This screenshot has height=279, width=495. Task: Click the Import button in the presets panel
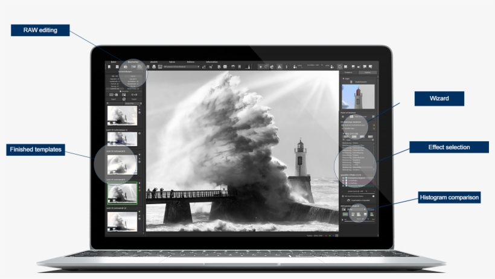(x=113, y=99)
